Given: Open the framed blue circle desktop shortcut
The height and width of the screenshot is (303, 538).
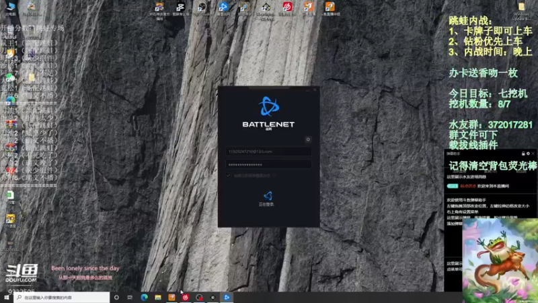Looking at the screenshot, I should tap(244, 9).
